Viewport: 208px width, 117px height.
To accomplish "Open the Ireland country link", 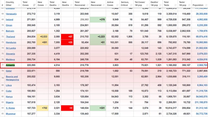I will coord(9,19).
